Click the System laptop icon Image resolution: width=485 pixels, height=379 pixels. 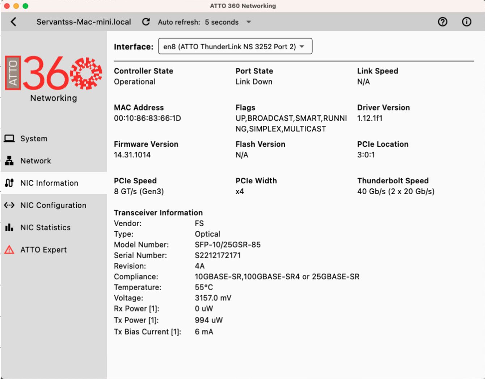pyautogui.click(x=9, y=138)
